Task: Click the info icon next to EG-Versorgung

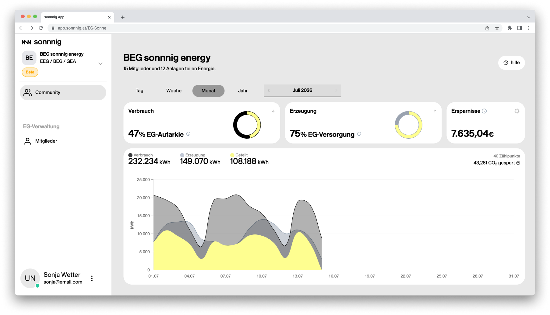Action: [x=359, y=134]
